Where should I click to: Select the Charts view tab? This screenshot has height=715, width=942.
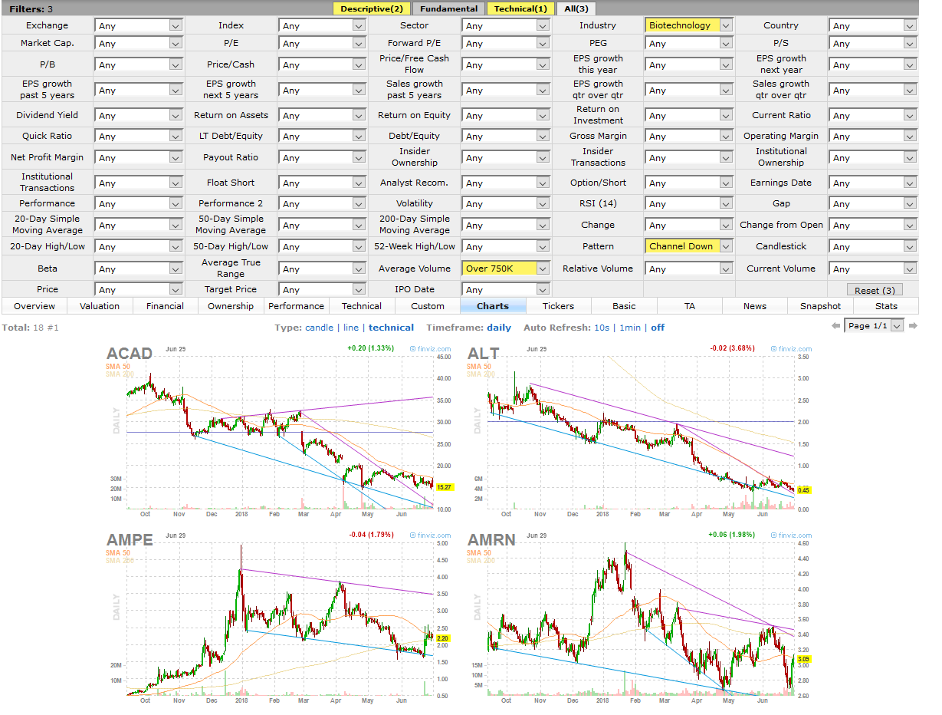(x=493, y=306)
